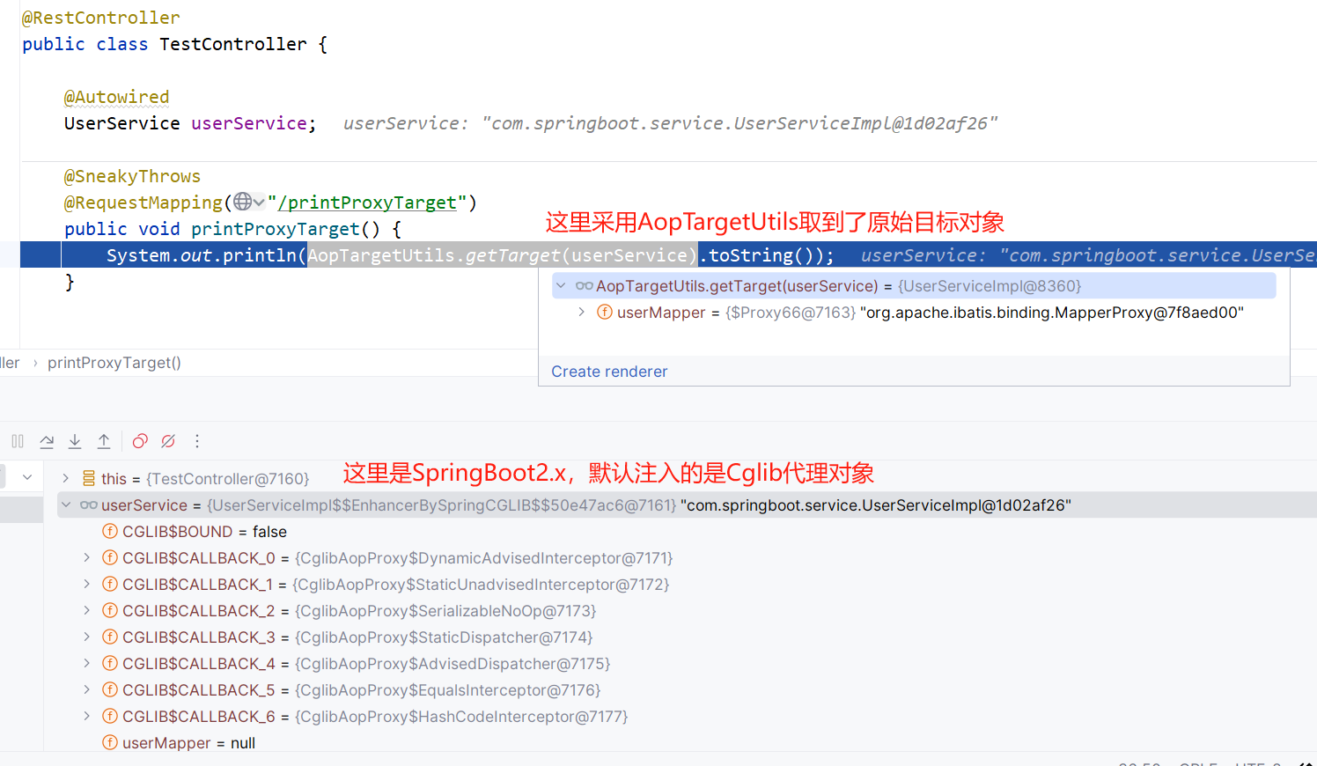The image size is (1317, 766).
Task: Expand the CGLIB$CALLBACK_6 node
Action: (86, 716)
